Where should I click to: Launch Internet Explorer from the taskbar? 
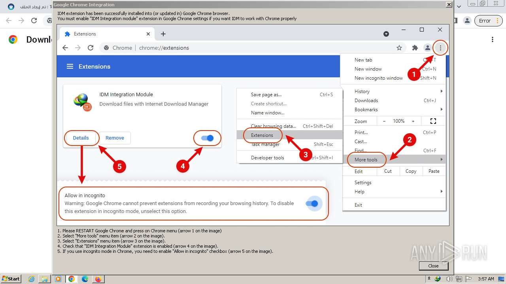click(x=32, y=279)
